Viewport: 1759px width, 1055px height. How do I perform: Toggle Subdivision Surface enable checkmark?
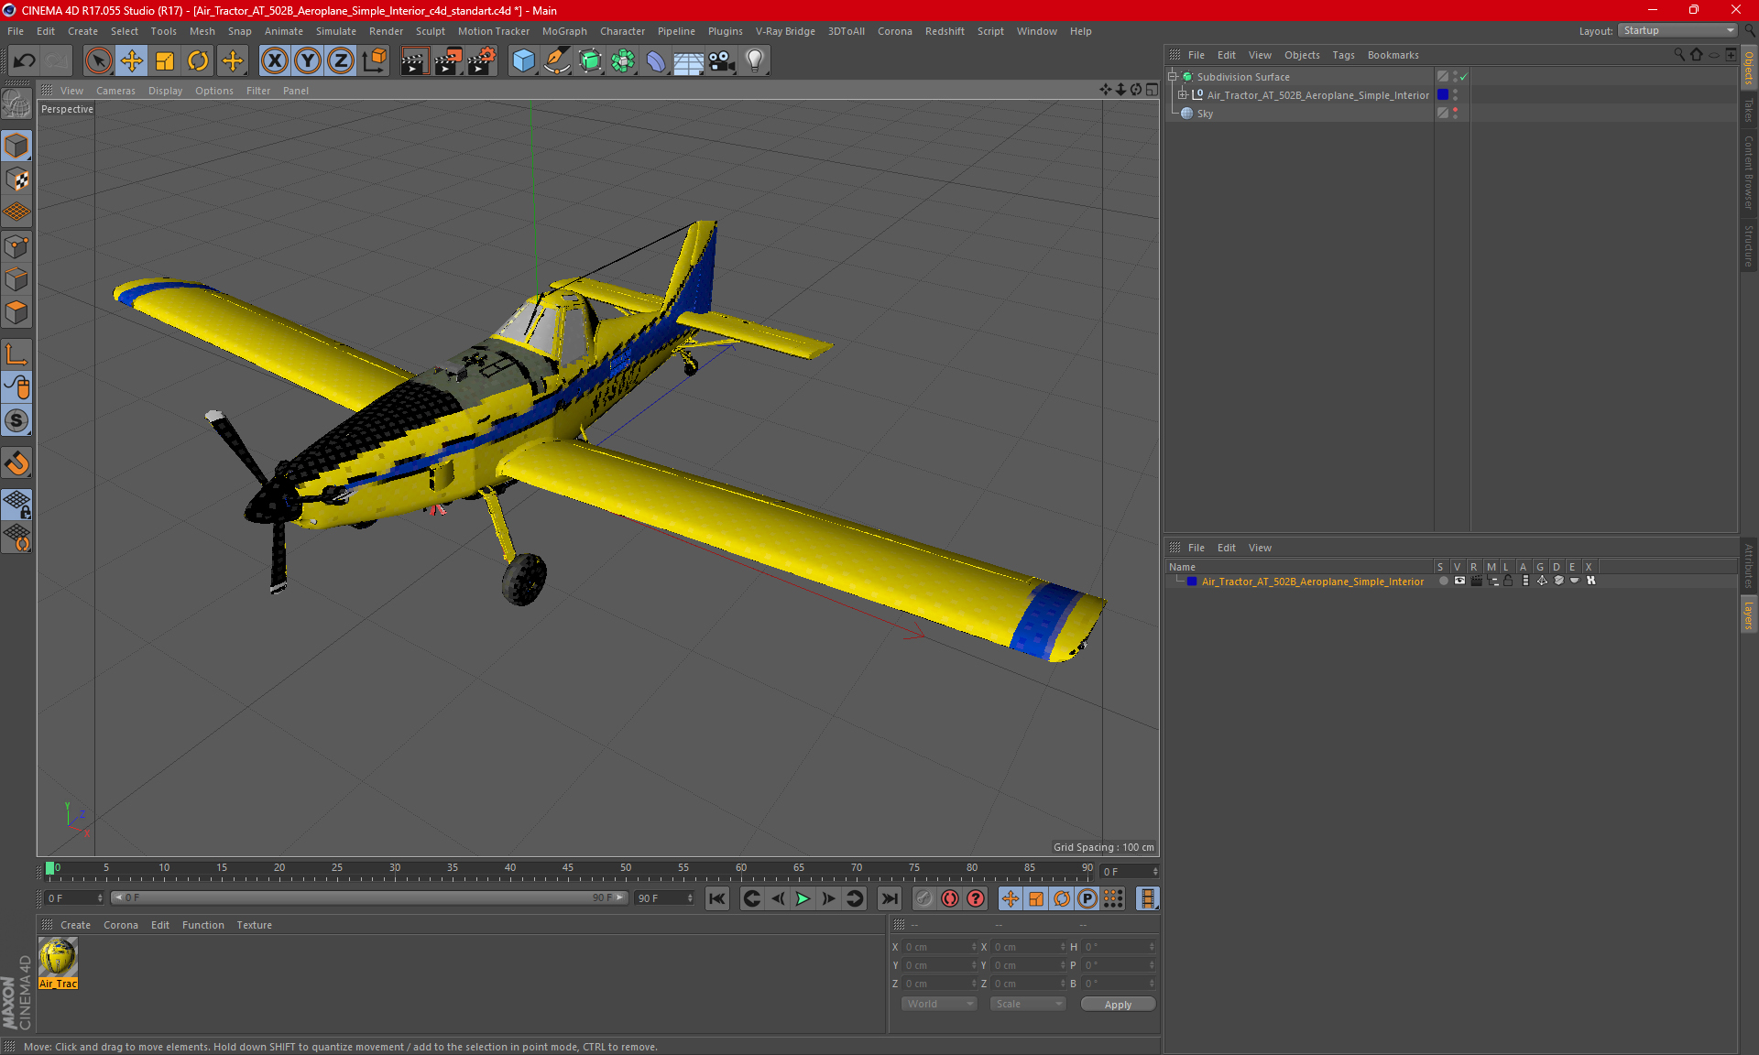tap(1464, 77)
